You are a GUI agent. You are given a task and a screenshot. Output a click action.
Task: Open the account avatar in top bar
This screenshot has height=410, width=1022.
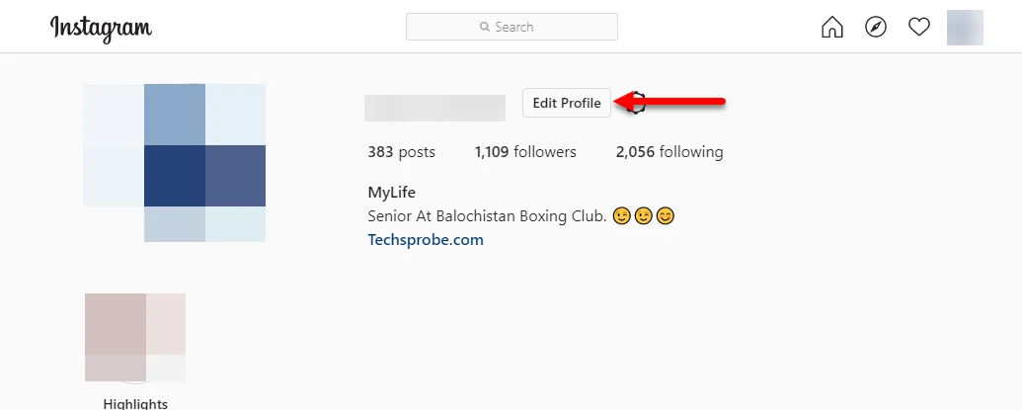(x=965, y=28)
